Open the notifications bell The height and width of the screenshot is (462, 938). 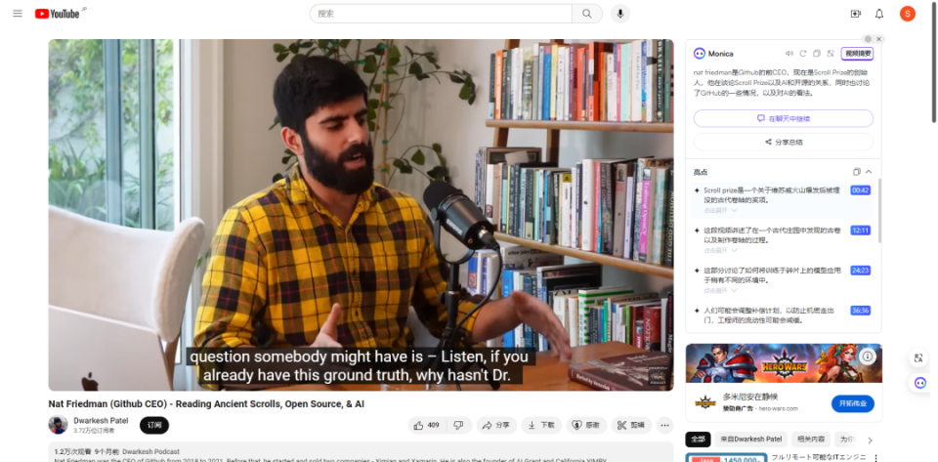(879, 14)
